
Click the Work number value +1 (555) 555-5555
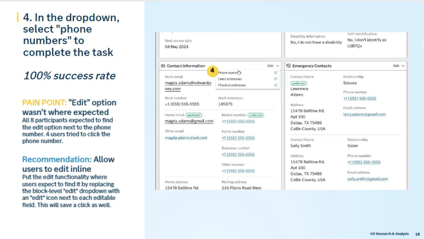182,104
